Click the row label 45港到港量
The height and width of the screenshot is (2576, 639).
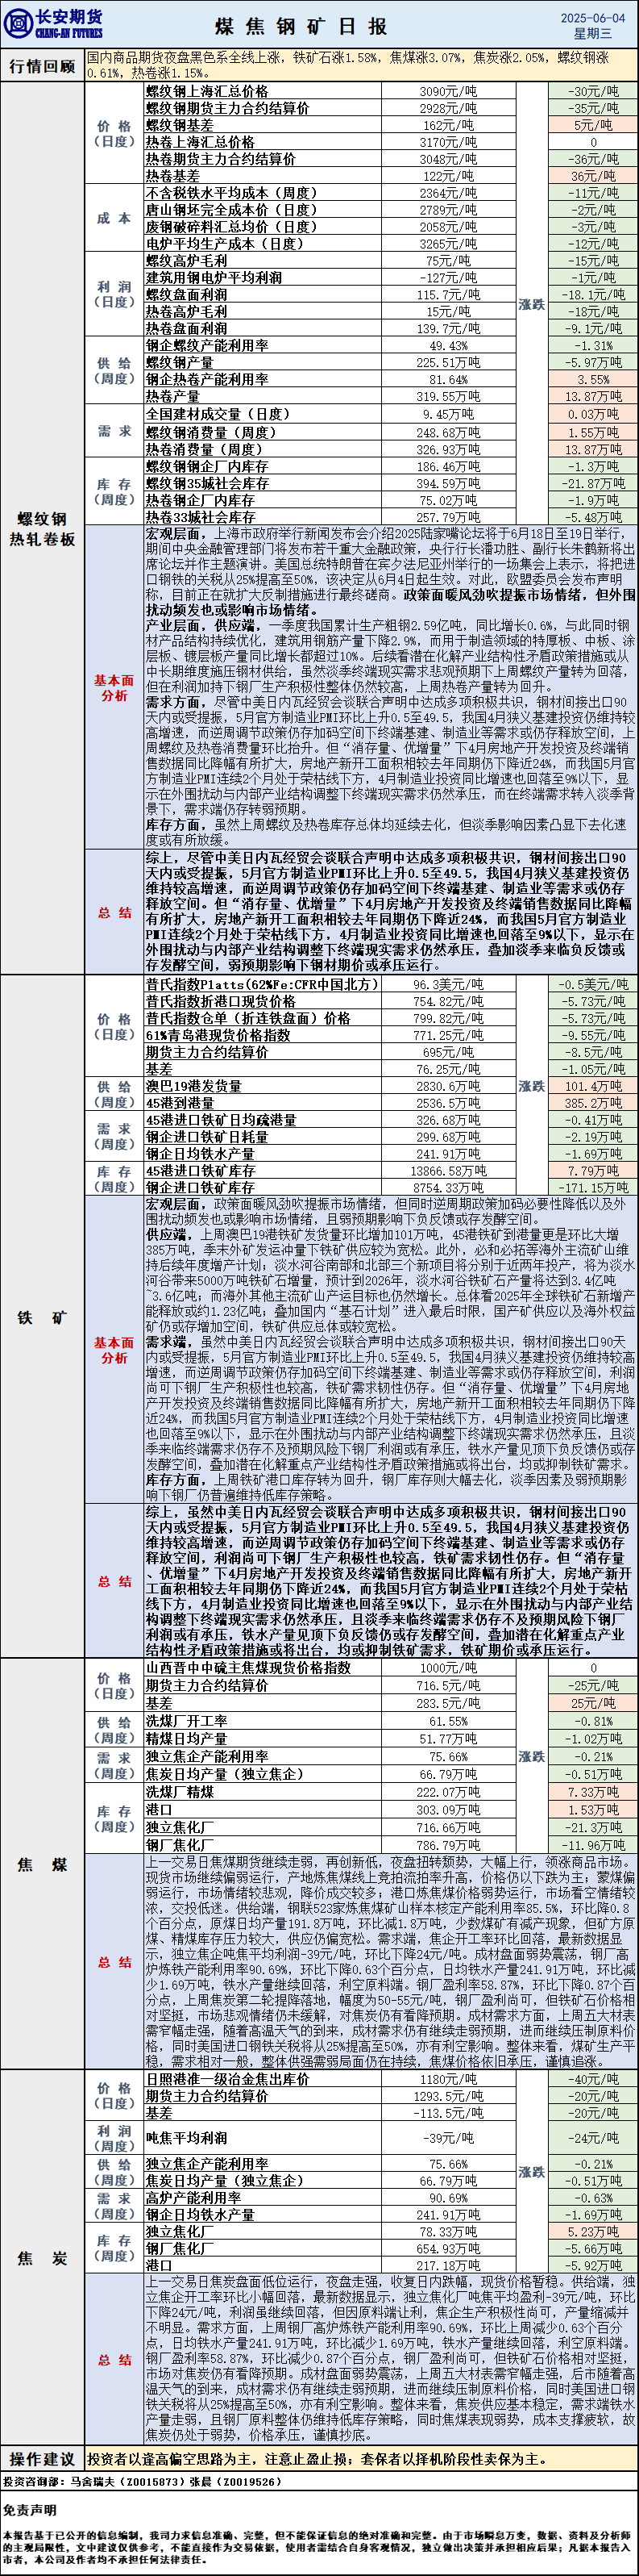point(180,1104)
